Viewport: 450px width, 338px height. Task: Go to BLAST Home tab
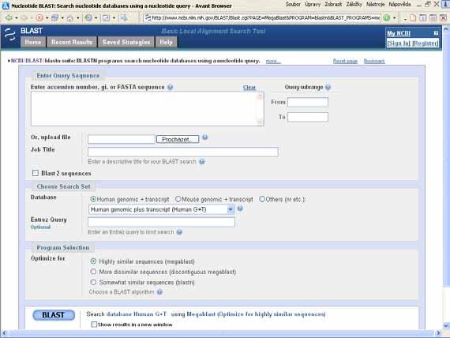coord(33,42)
